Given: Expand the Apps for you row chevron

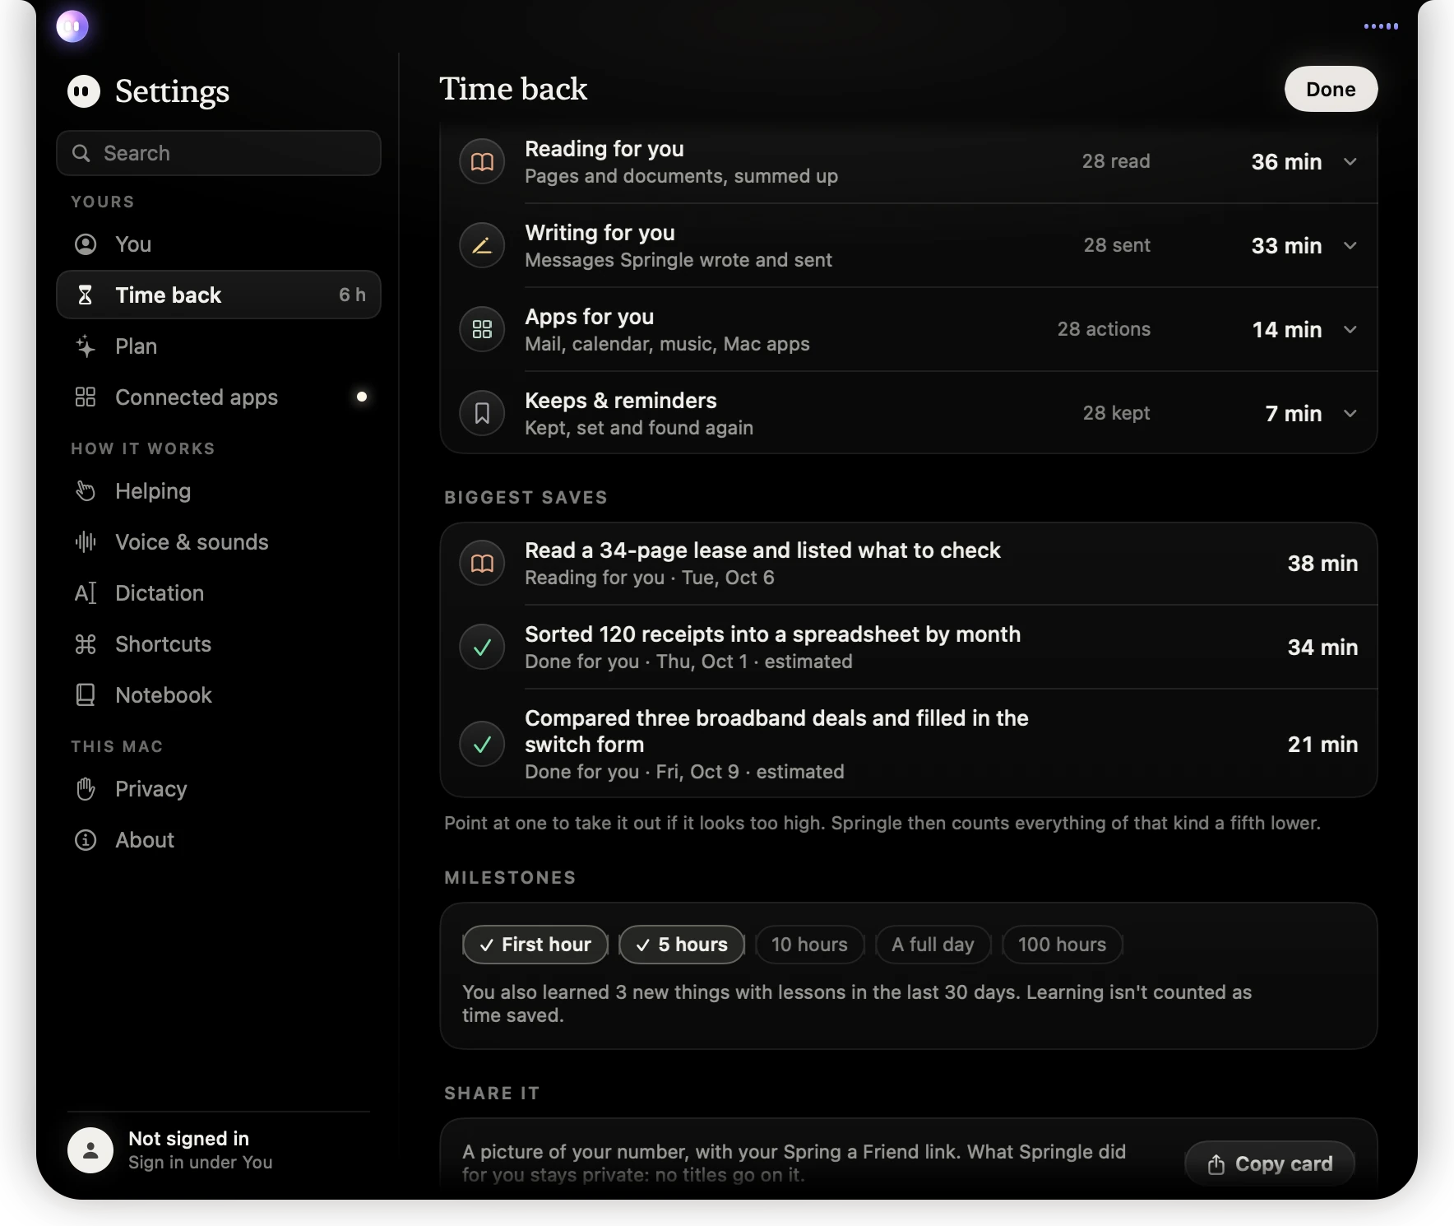Looking at the screenshot, I should [1350, 329].
